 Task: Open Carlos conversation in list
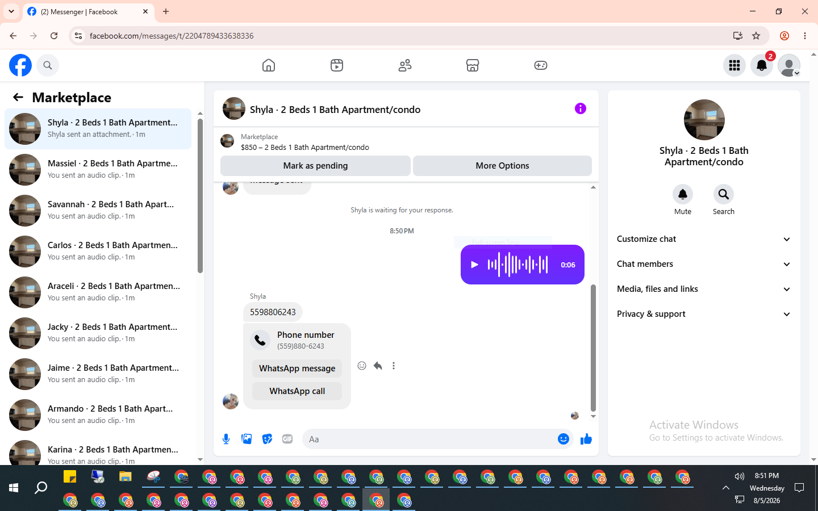[x=98, y=252]
